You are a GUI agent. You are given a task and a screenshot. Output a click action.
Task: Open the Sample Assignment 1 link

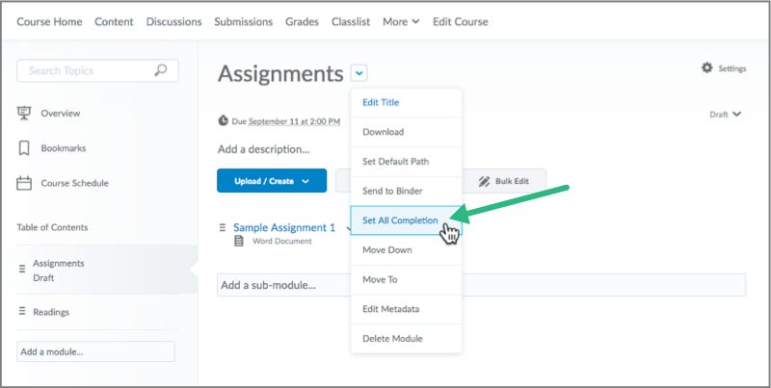click(x=284, y=228)
